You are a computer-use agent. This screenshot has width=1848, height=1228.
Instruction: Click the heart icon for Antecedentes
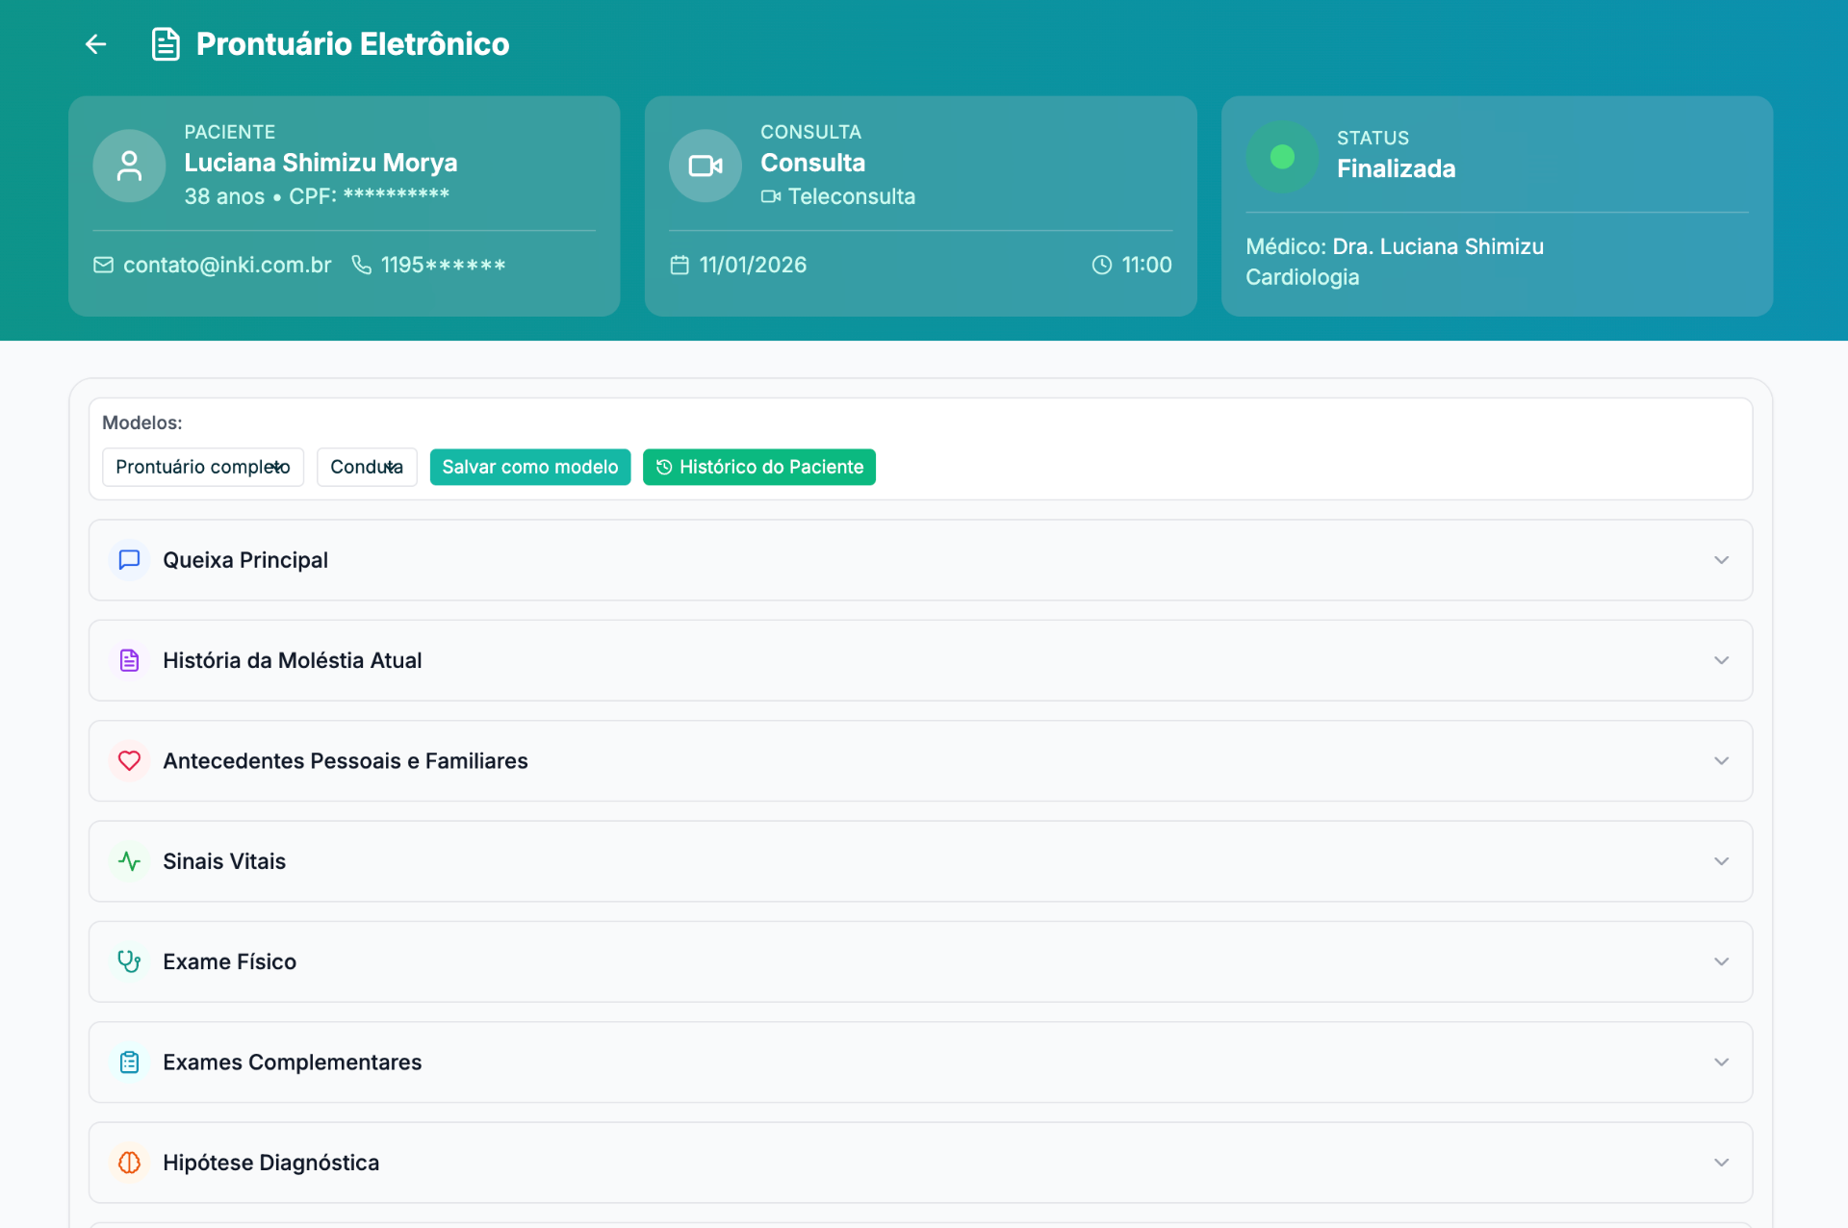pyautogui.click(x=129, y=761)
